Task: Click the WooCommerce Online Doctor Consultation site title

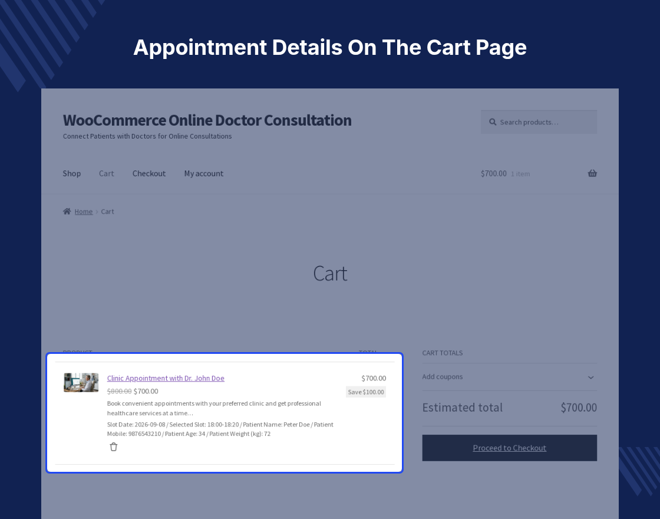Action: pyautogui.click(x=207, y=120)
